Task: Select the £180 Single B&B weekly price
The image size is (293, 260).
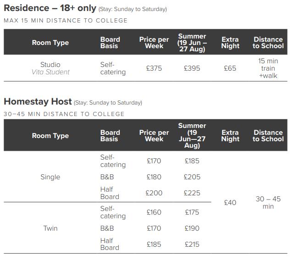Action: pyautogui.click(x=154, y=177)
